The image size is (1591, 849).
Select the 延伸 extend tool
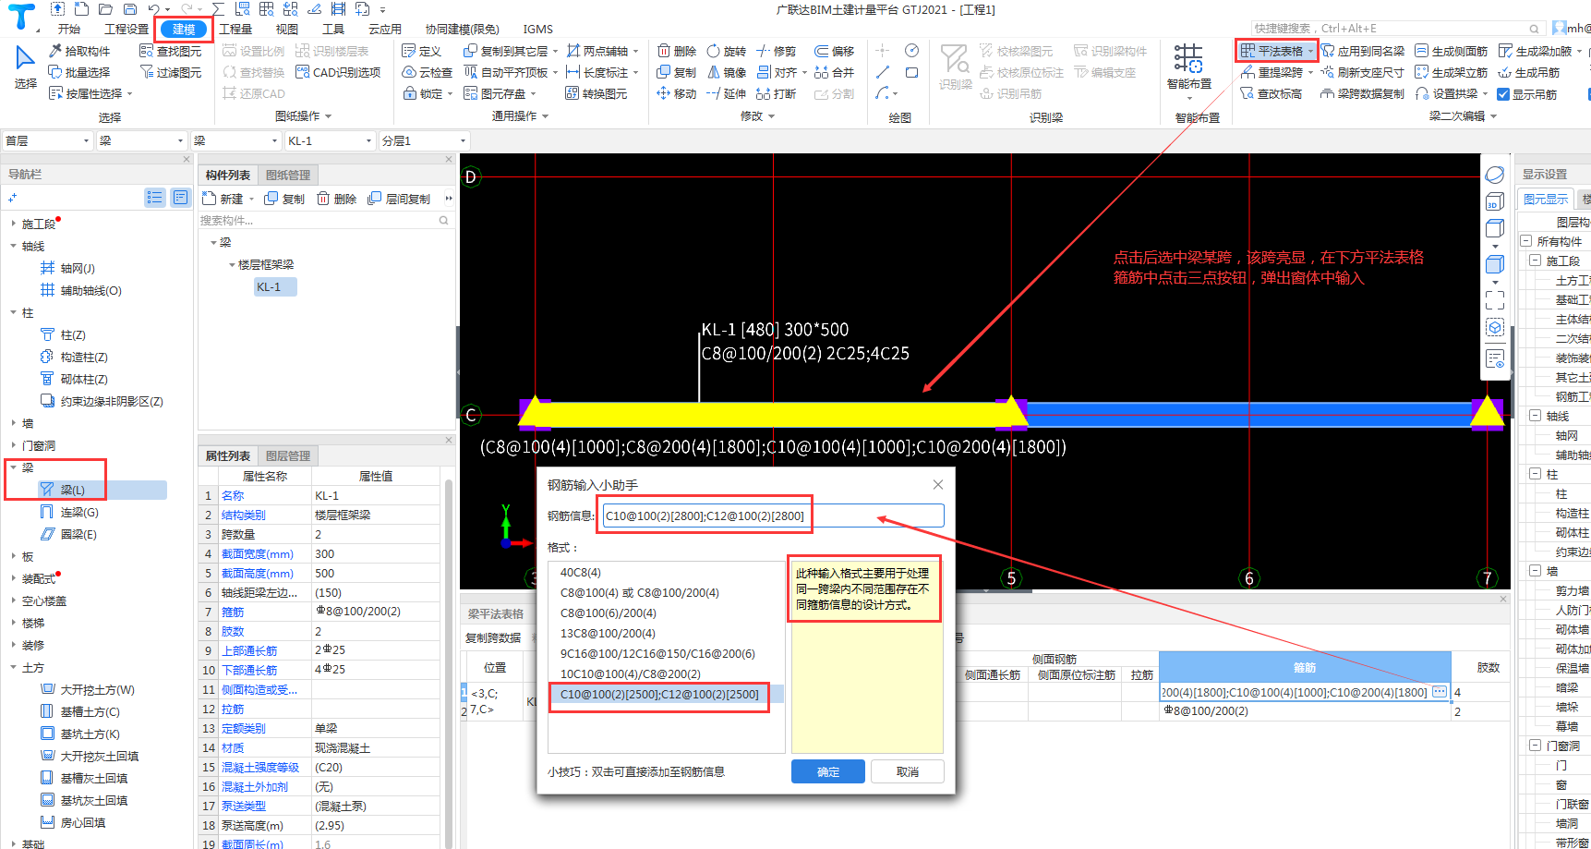click(x=726, y=93)
